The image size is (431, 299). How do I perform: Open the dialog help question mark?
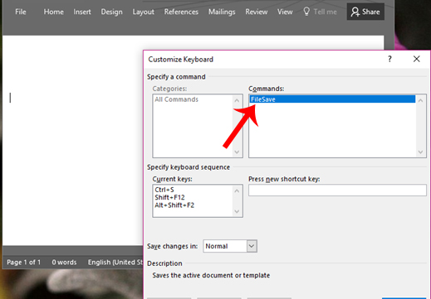pyautogui.click(x=389, y=59)
